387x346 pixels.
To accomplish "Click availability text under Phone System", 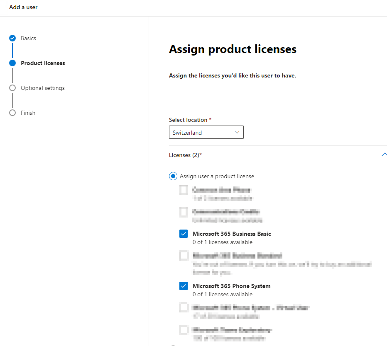I will 223,294.
